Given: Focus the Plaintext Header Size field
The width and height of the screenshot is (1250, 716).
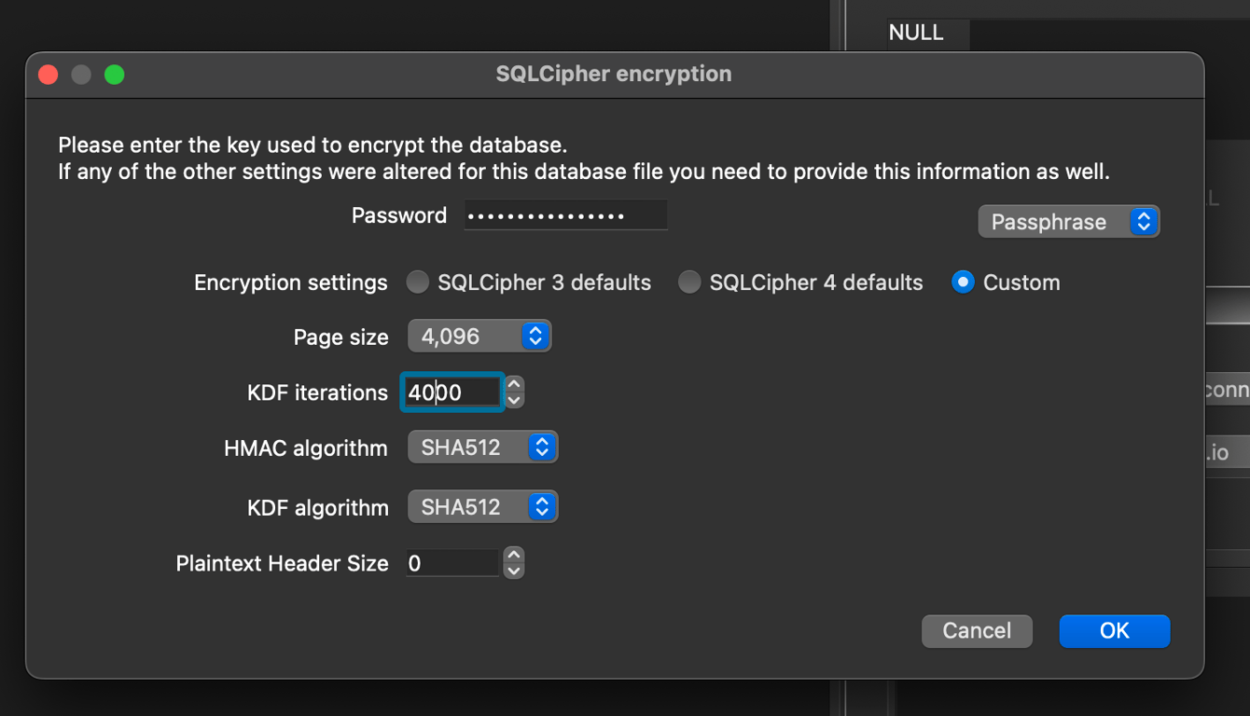Looking at the screenshot, I should (452, 563).
